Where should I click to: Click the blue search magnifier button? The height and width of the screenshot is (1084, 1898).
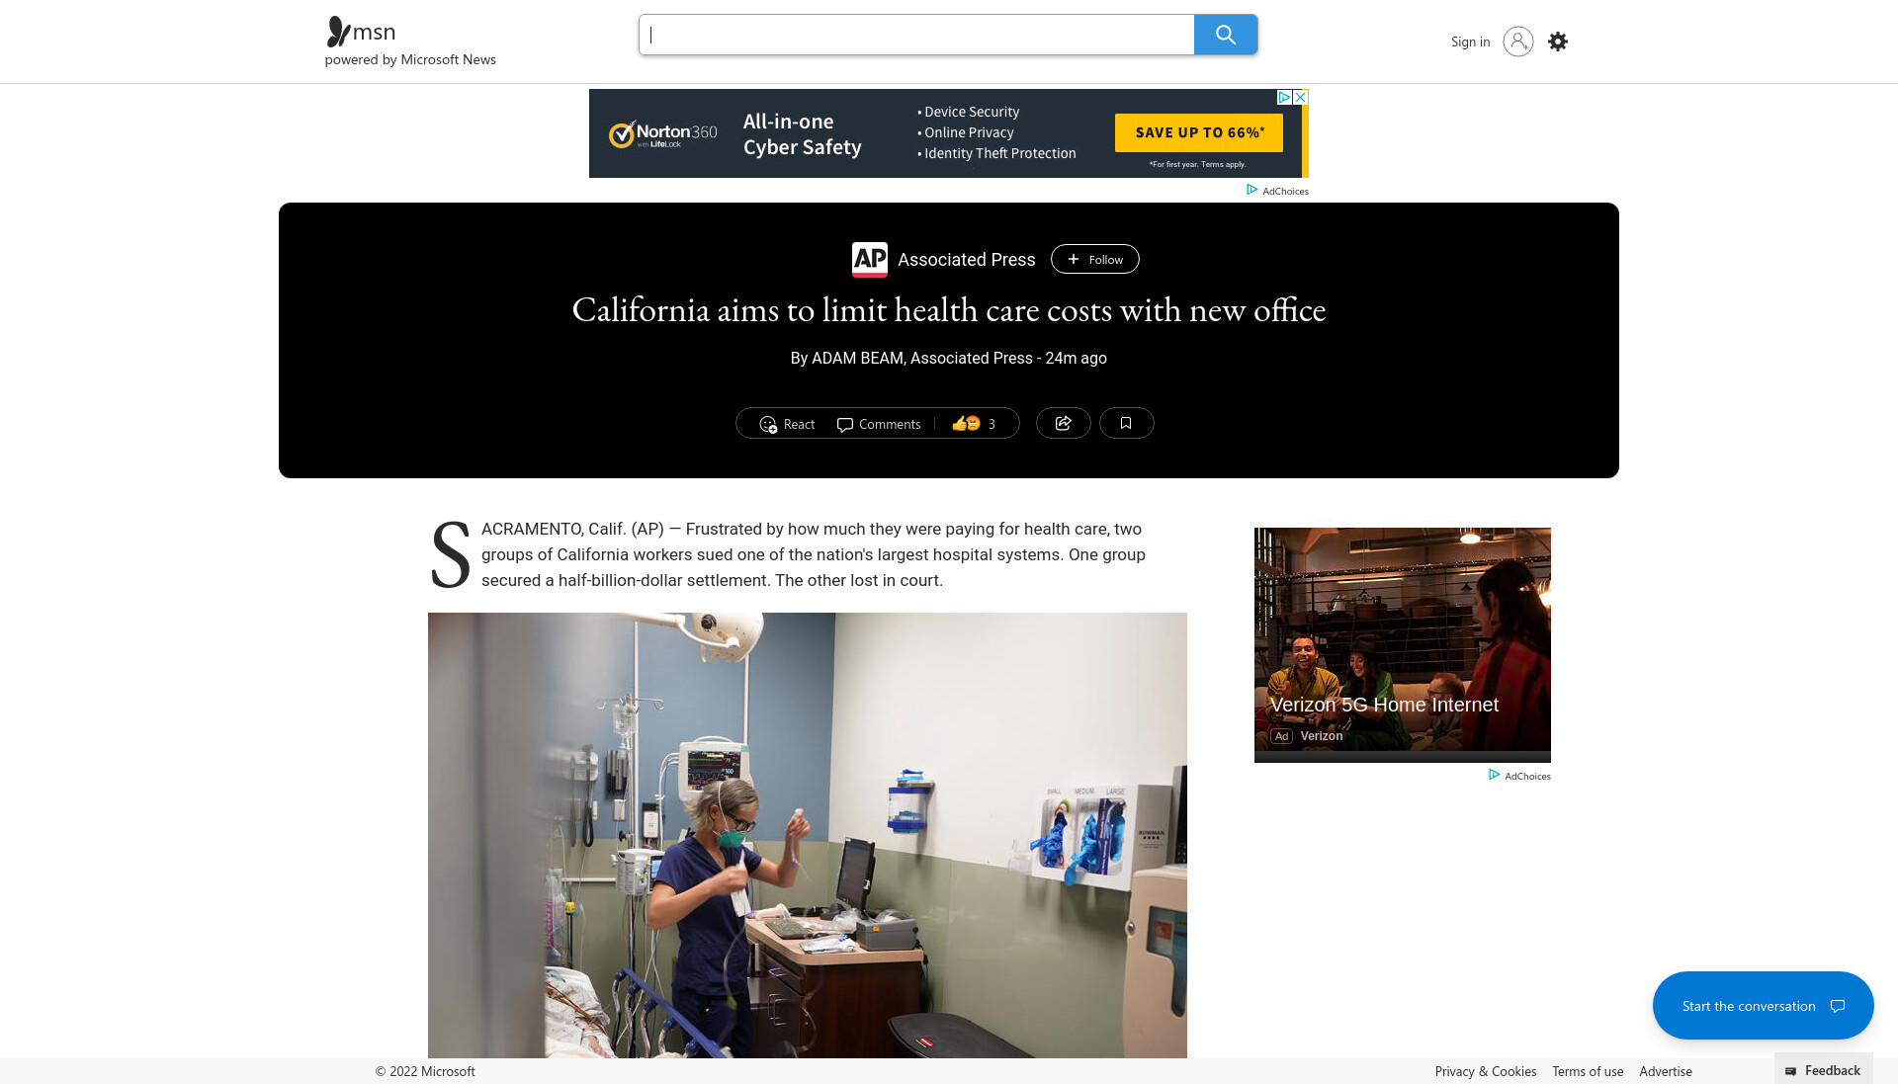1225,35
